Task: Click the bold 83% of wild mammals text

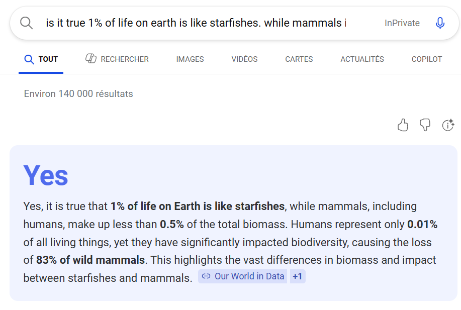Action: [x=90, y=260]
